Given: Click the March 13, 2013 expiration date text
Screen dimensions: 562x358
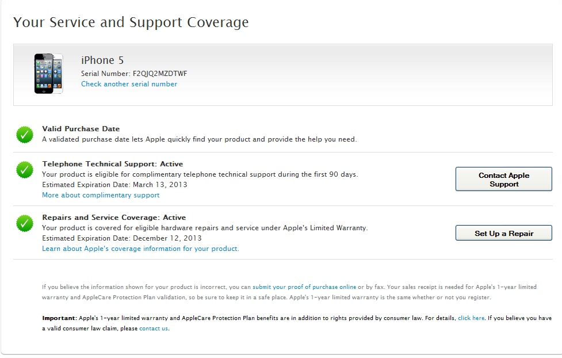Looking at the screenshot, I should click(x=160, y=185).
